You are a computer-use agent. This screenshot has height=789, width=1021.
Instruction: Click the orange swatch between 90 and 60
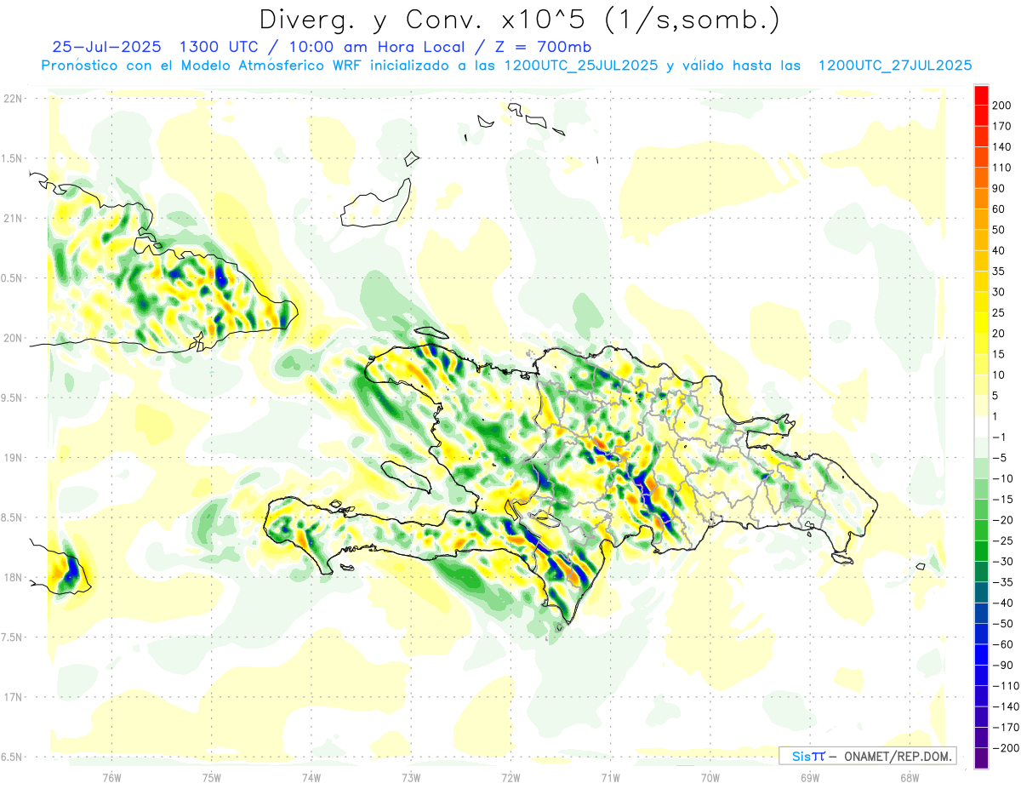[981, 198]
